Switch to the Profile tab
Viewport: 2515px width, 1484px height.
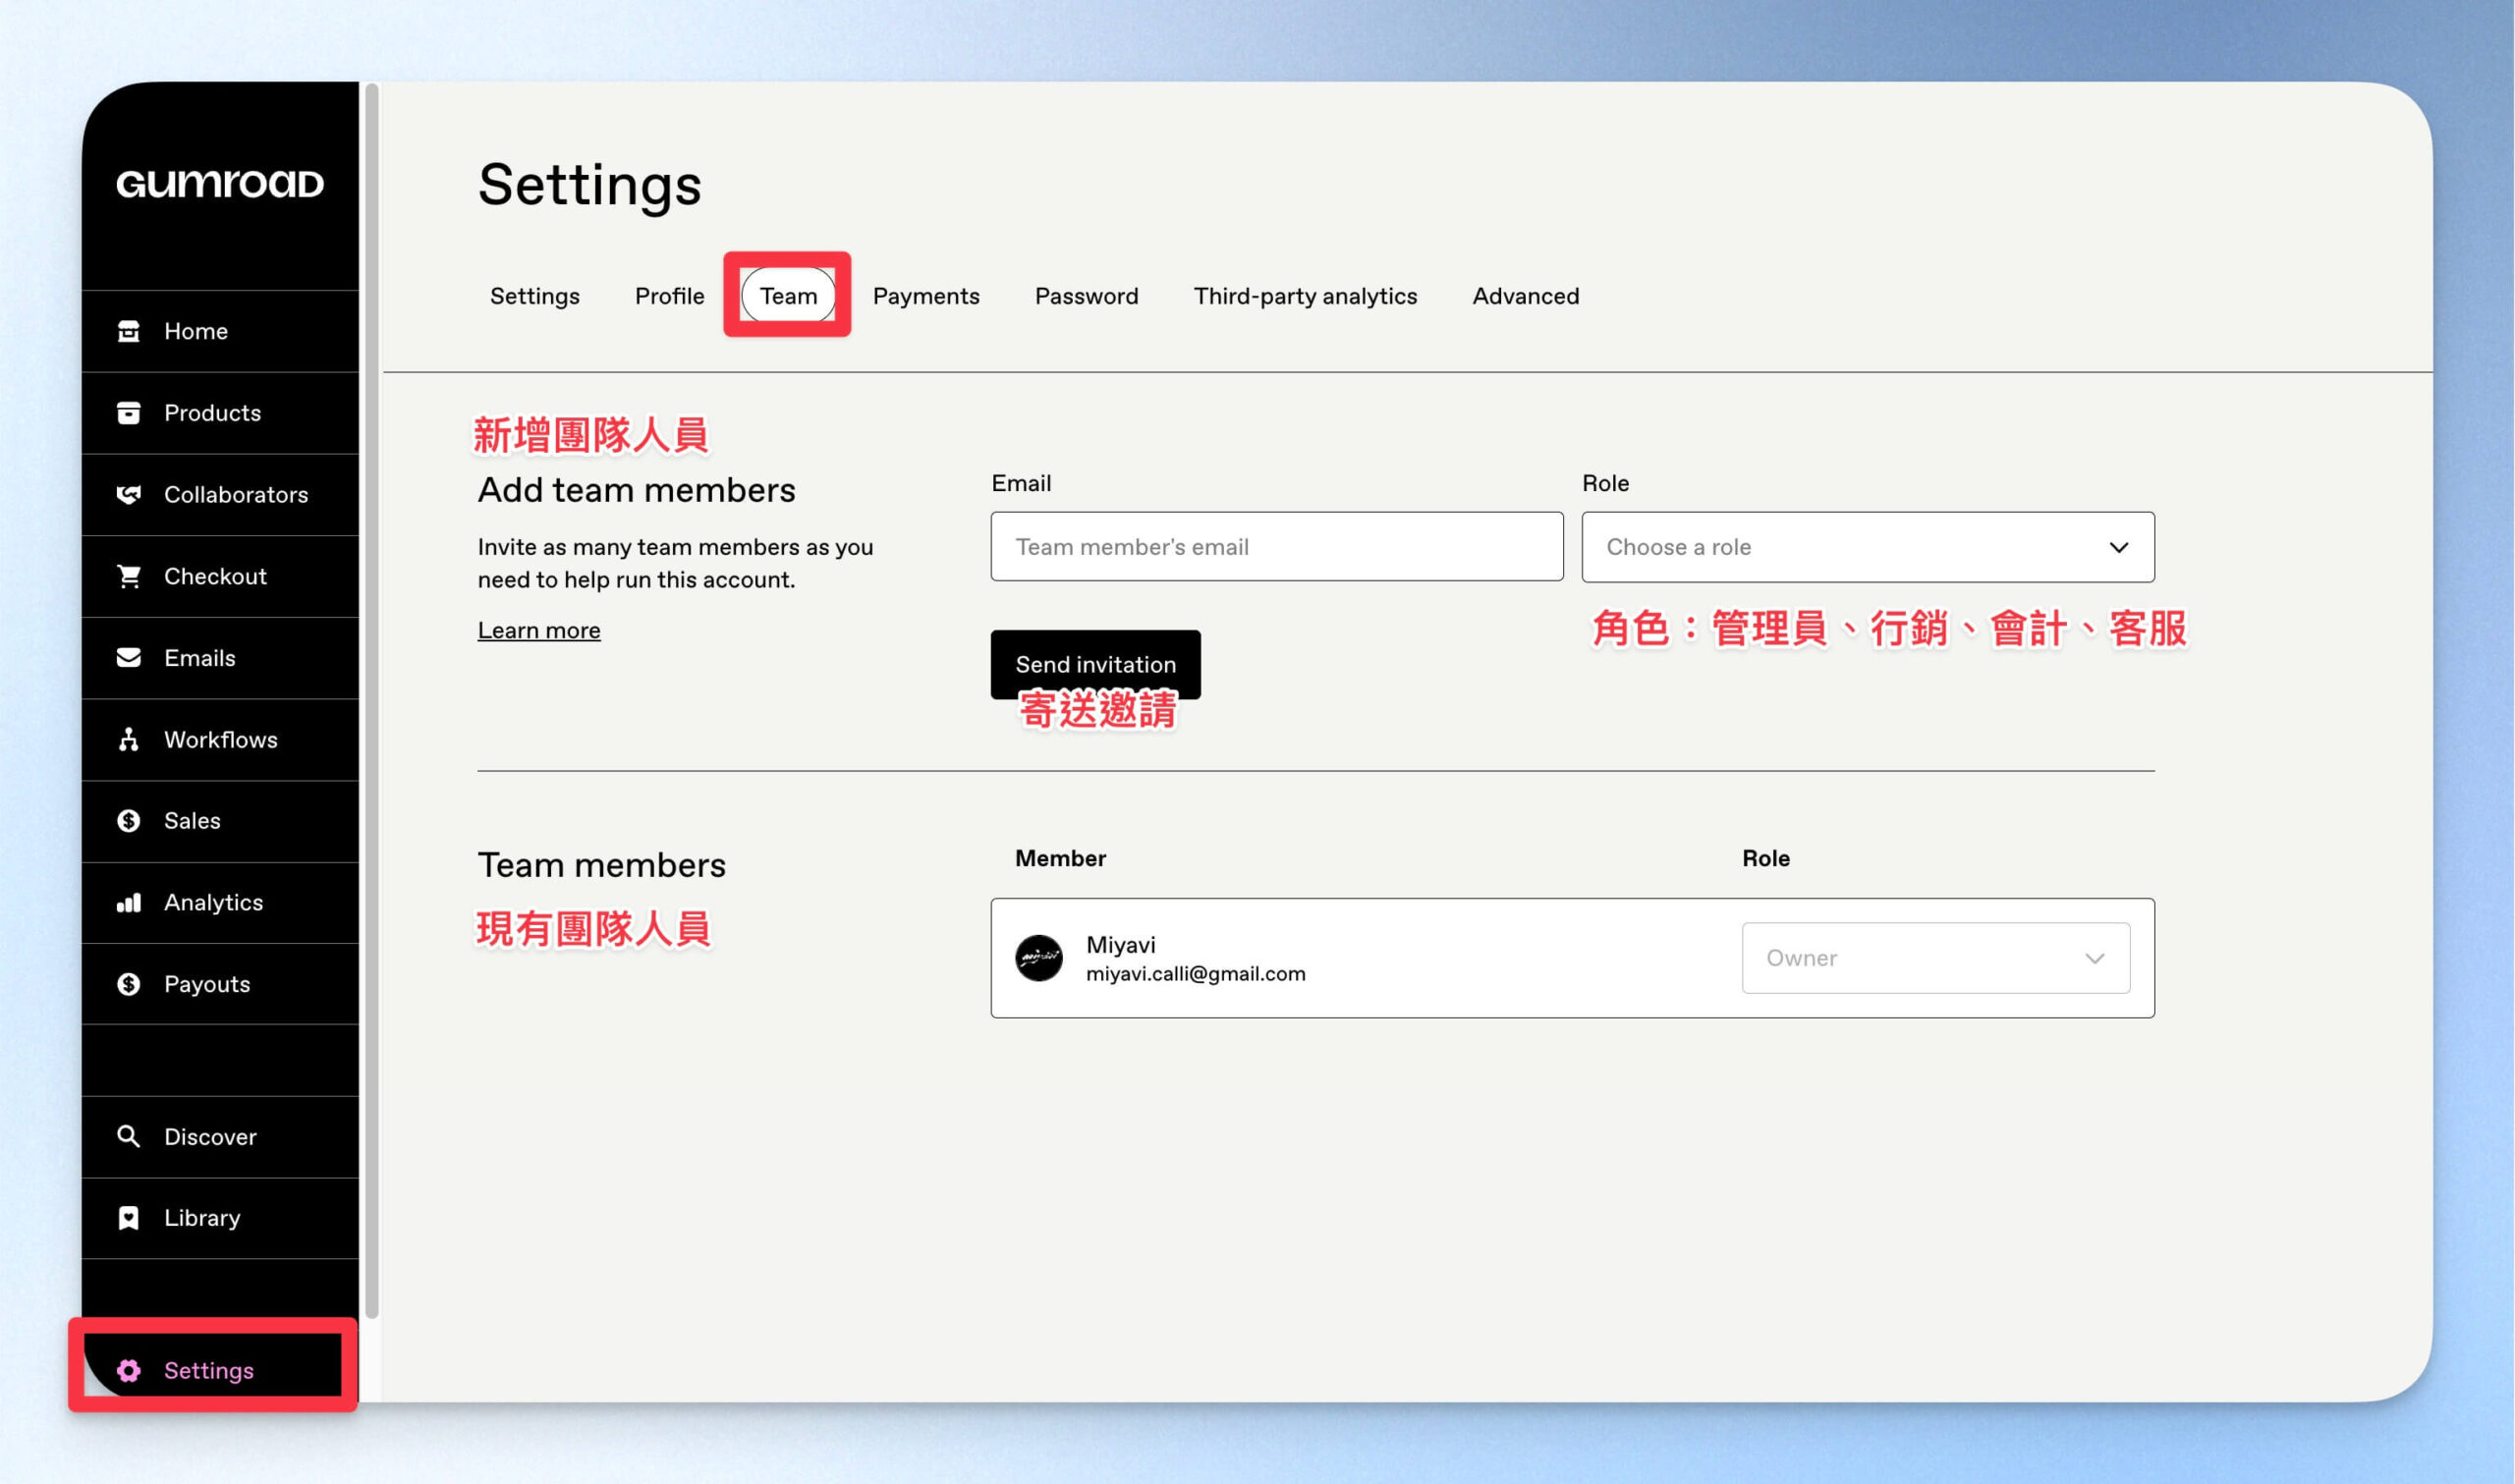point(670,296)
